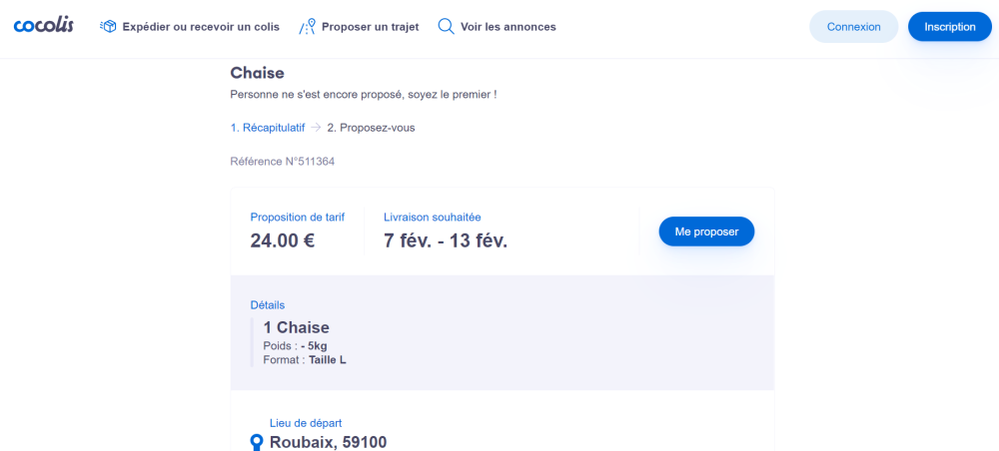Click the package box icon in navbar
The height and width of the screenshot is (451, 999).
pos(108,27)
